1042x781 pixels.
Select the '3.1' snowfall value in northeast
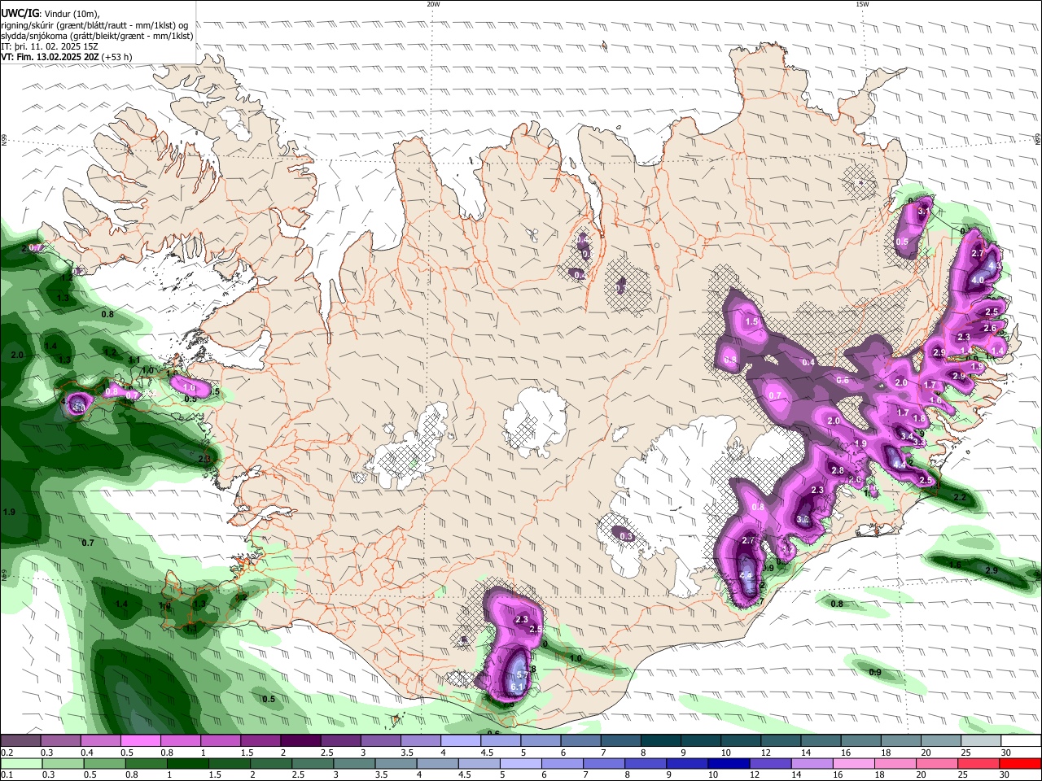click(923, 212)
